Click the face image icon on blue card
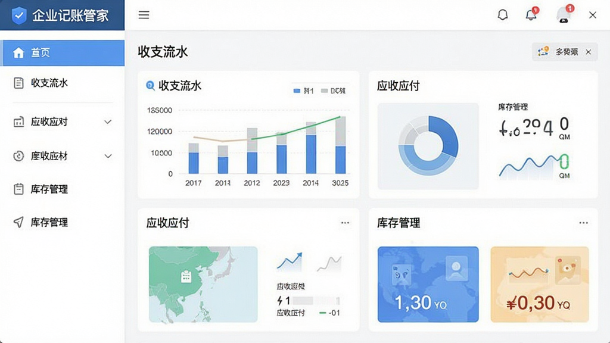This screenshot has height=343, width=610. [x=401, y=274]
